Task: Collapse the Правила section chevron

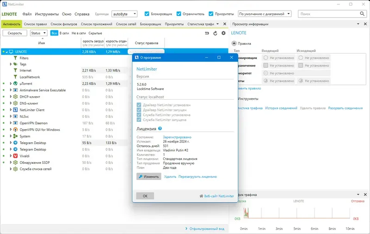Action: point(234,43)
